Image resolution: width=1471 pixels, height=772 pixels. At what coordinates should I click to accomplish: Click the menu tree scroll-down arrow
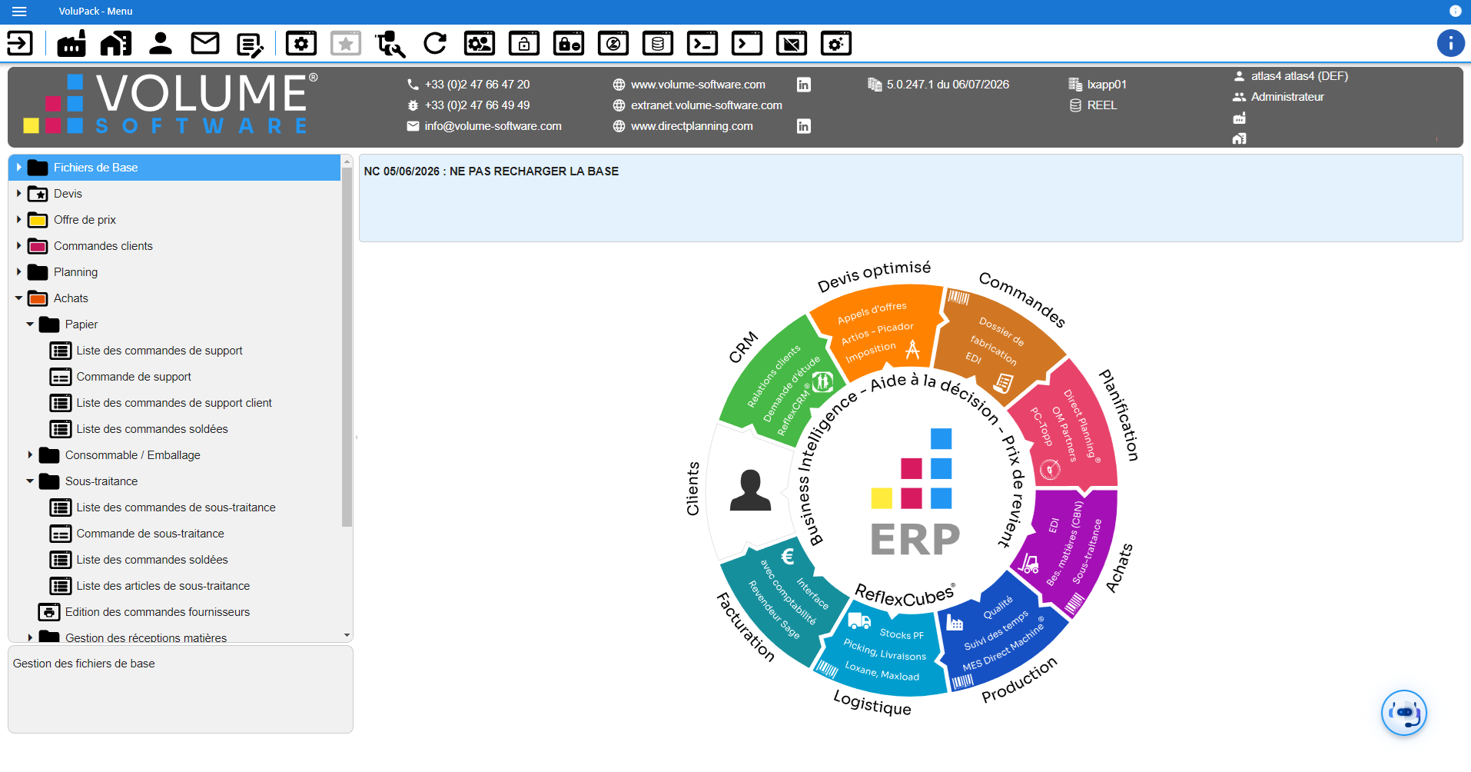coord(347,636)
